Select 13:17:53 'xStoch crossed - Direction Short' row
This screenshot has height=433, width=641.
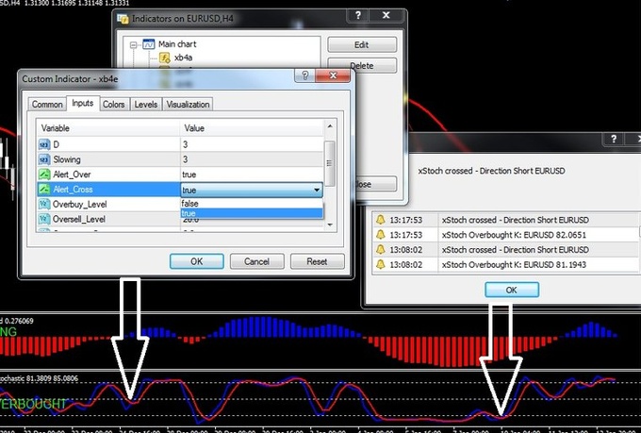505,220
